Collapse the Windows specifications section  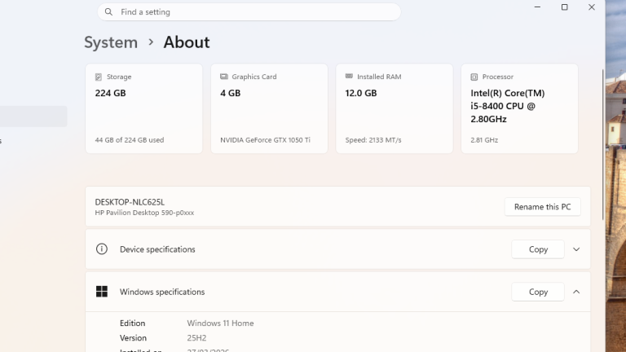576,292
